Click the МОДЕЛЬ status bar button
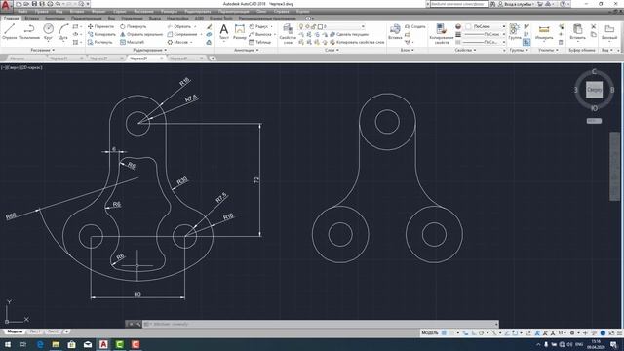 430,333
